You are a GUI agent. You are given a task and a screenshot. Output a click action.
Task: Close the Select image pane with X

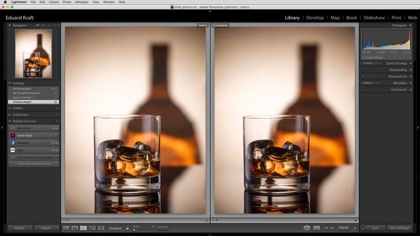[206, 220]
